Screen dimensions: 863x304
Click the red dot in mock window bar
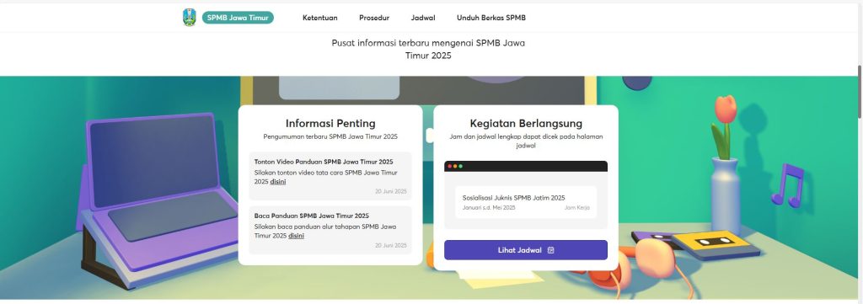click(450, 166)
